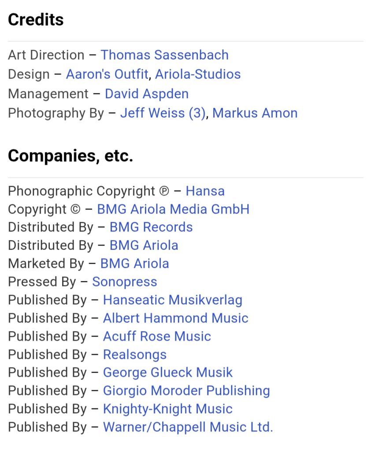Open the Hansa label link
Screen dimensions: 371x451
pyautogui.click(x=205, y=191)
